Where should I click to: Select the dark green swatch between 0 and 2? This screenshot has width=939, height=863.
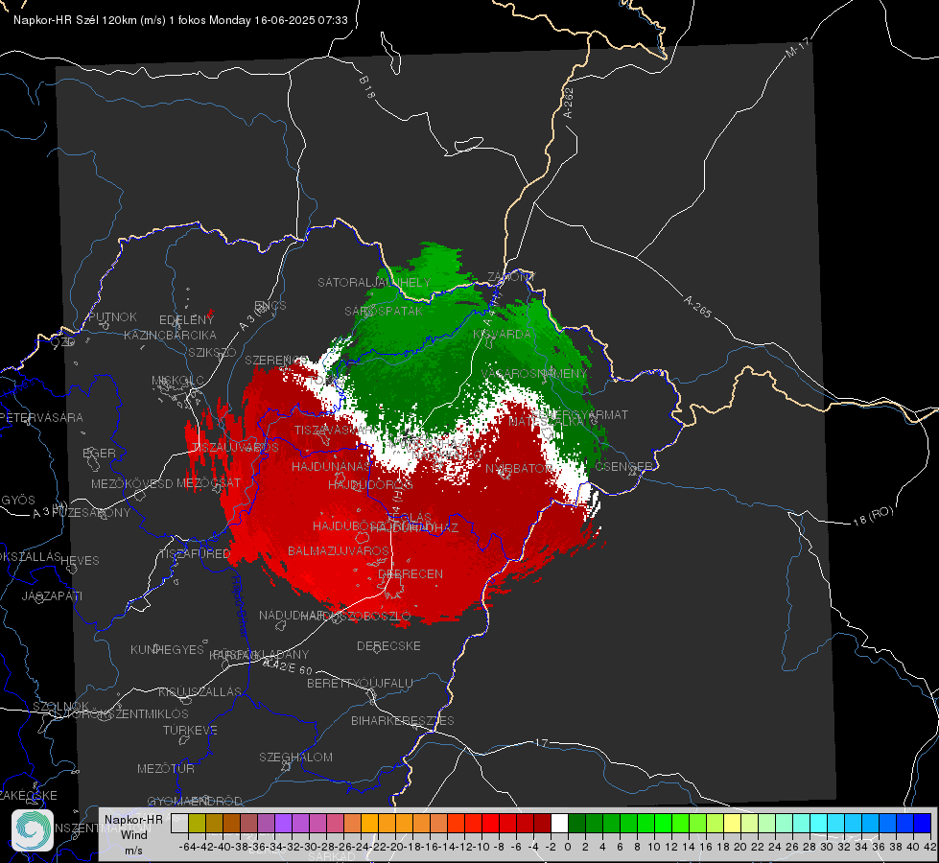tap(576, 824)
